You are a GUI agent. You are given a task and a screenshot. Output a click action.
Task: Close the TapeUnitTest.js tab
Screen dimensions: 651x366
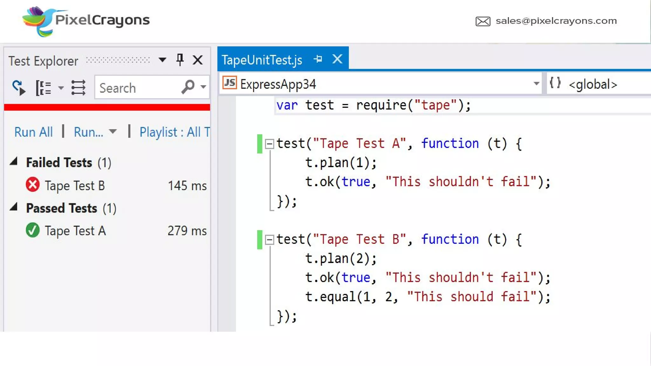[x=337, y=59]
